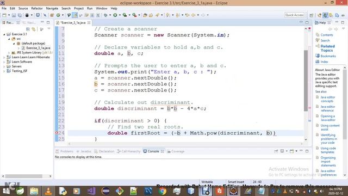Expand the JRE System Library node
Screen dimensions: 348x196
(9, 53)
